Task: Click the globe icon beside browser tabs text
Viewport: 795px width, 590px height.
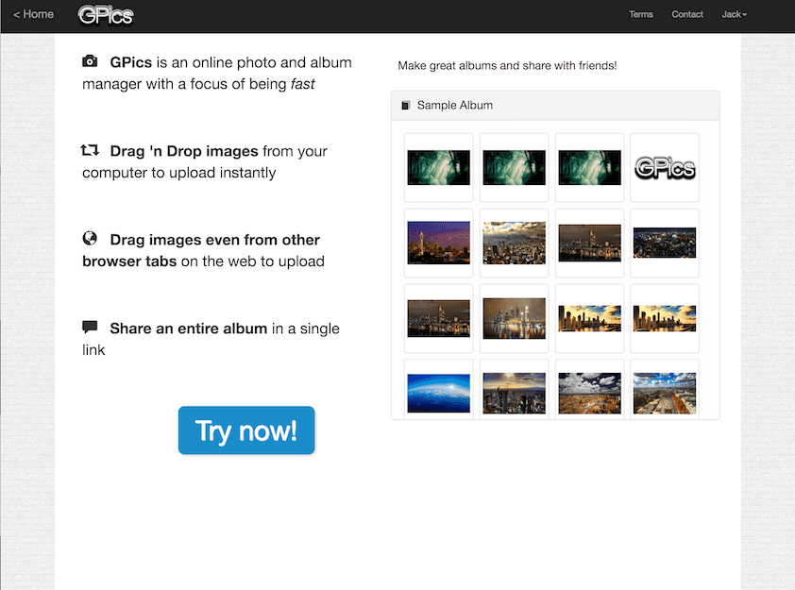Action: (x=90, y=239)
